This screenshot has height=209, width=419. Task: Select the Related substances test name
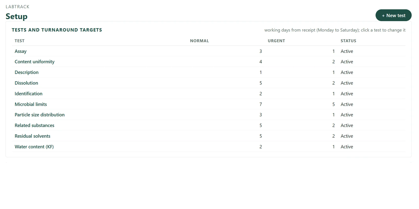click(x=34, y=125)
